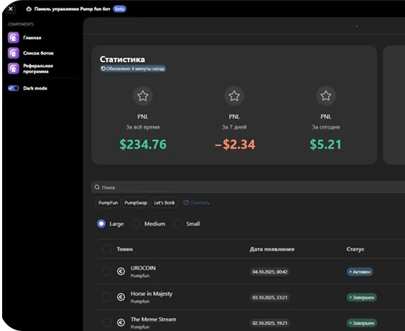Click the star icon above PNL За всё время
Viewport: 405px width, 331px height.
[x=143, y=96]
